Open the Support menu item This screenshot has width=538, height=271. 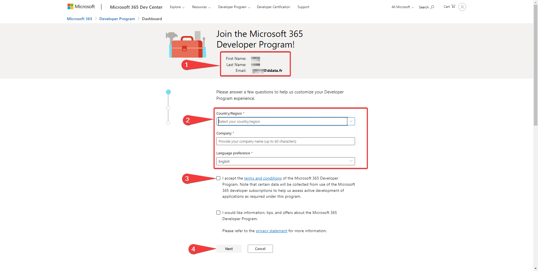point(303,7)
